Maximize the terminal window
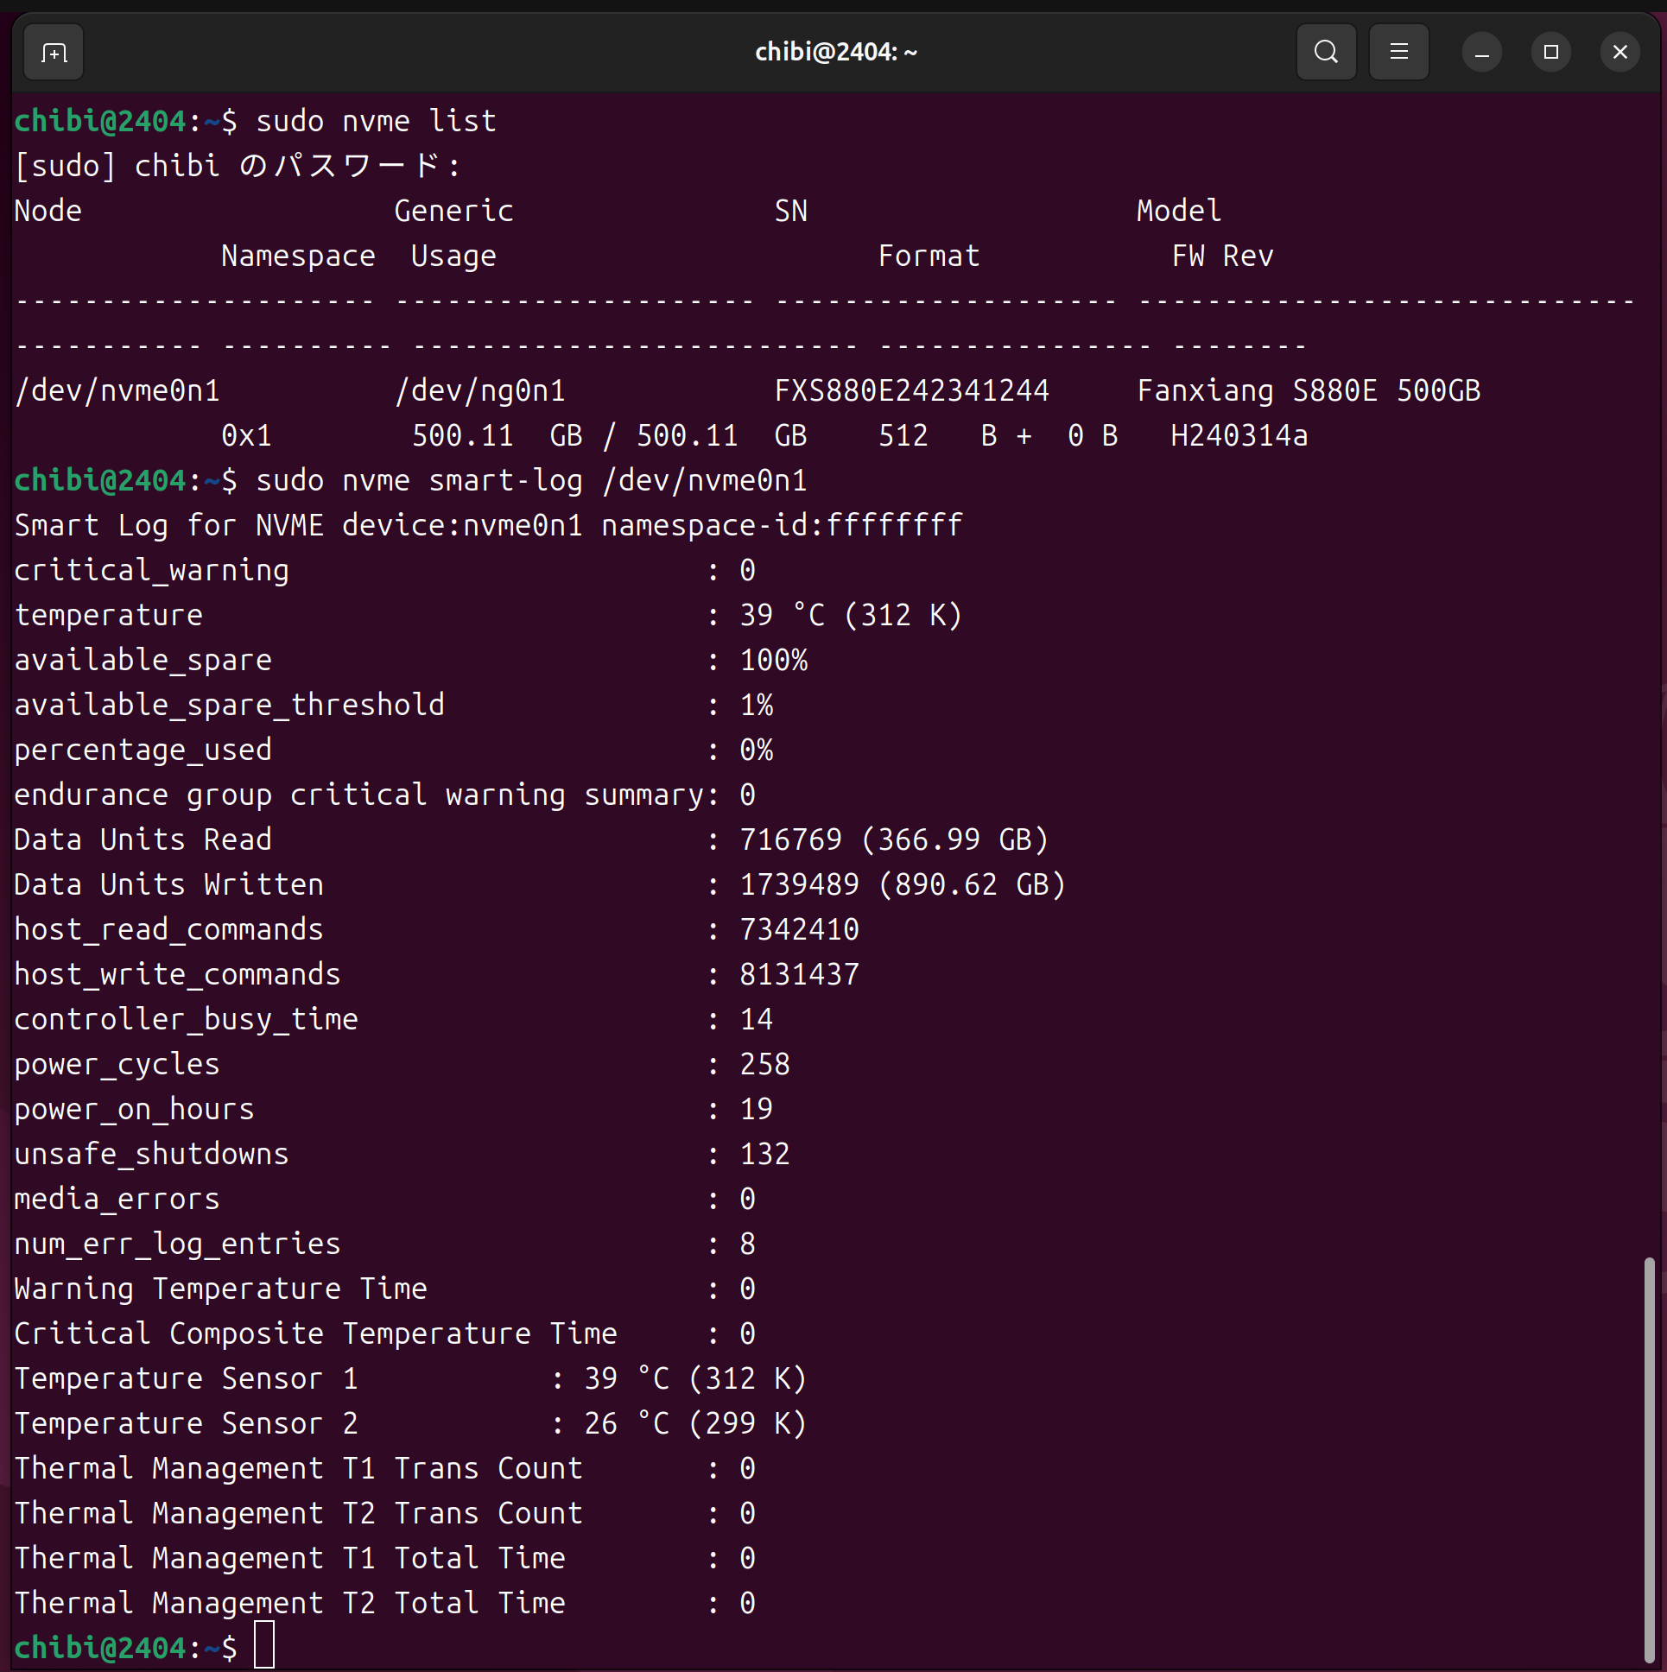The height and width of the screenshot is (1672, 1667). (x=1550, y=53)
